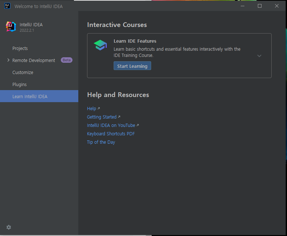Open the settings gear options menu

(9, 227)
